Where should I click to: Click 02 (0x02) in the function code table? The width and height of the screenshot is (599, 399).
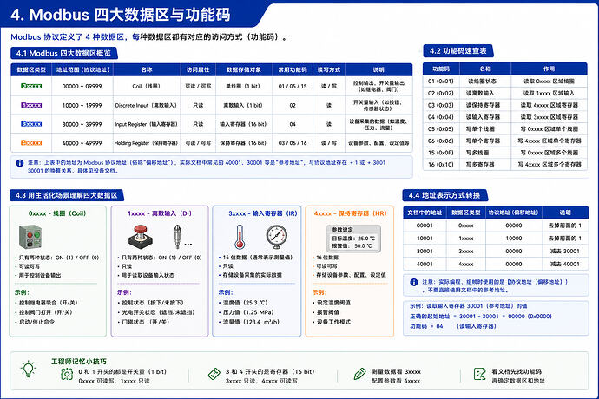[440, 93]
